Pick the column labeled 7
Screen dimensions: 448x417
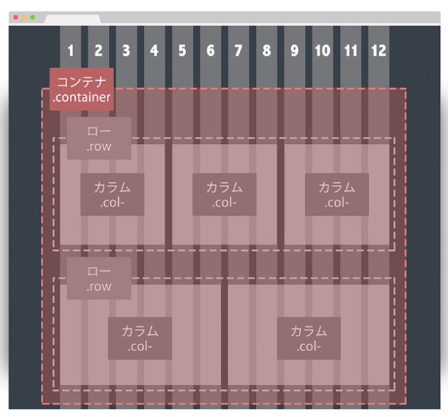coord(238,50)
